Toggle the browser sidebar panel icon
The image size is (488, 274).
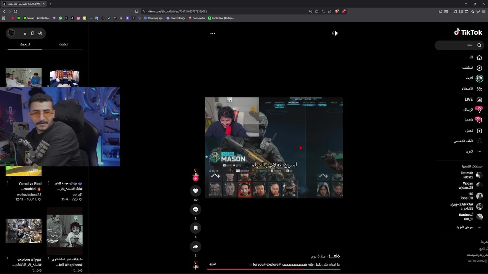(461, 11)
